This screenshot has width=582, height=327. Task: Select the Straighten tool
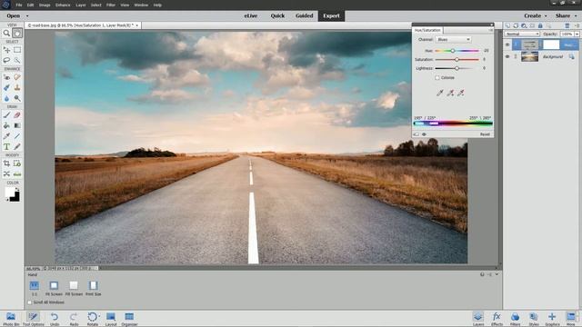click(x=17, y=173)
